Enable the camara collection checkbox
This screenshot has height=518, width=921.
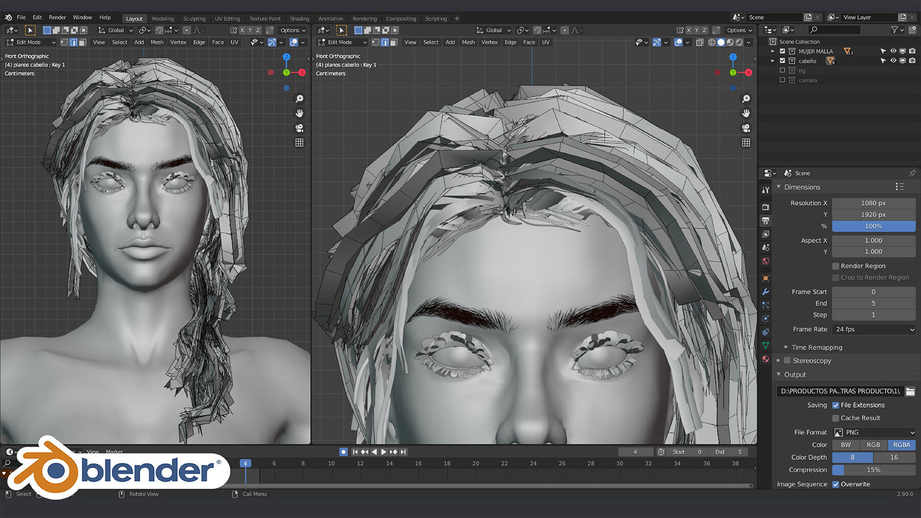[x=782, y=80]
